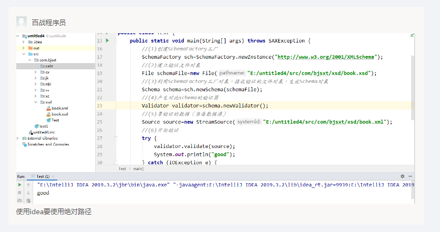This screenshot has height=232, width=440.
Task: Click the Test (1) tab run configuration icon
Action: (x=33, y=176)
